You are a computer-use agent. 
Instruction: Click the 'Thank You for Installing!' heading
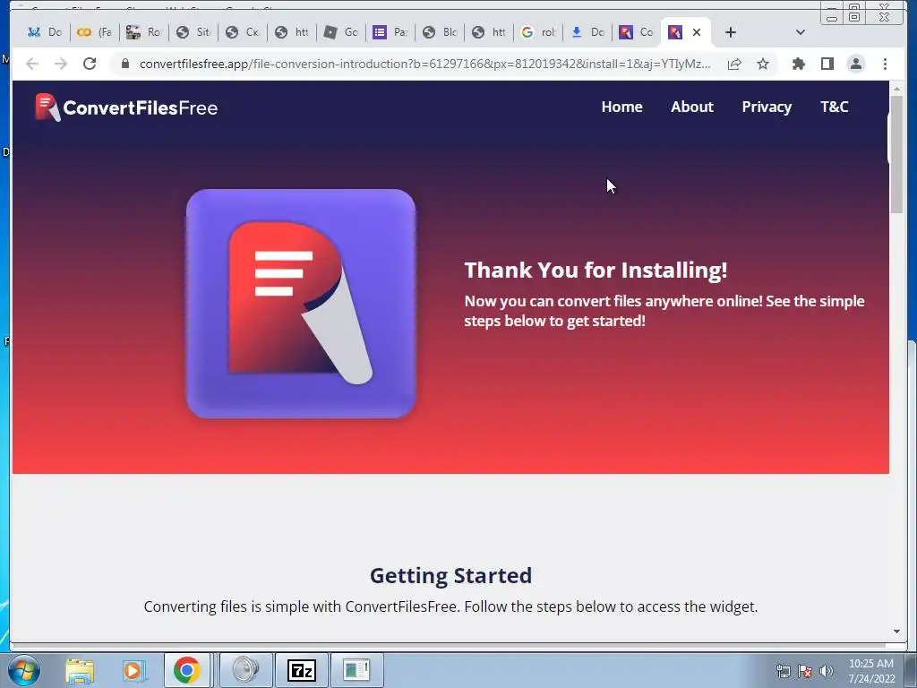pyautogui.click(x=596, y=271)
